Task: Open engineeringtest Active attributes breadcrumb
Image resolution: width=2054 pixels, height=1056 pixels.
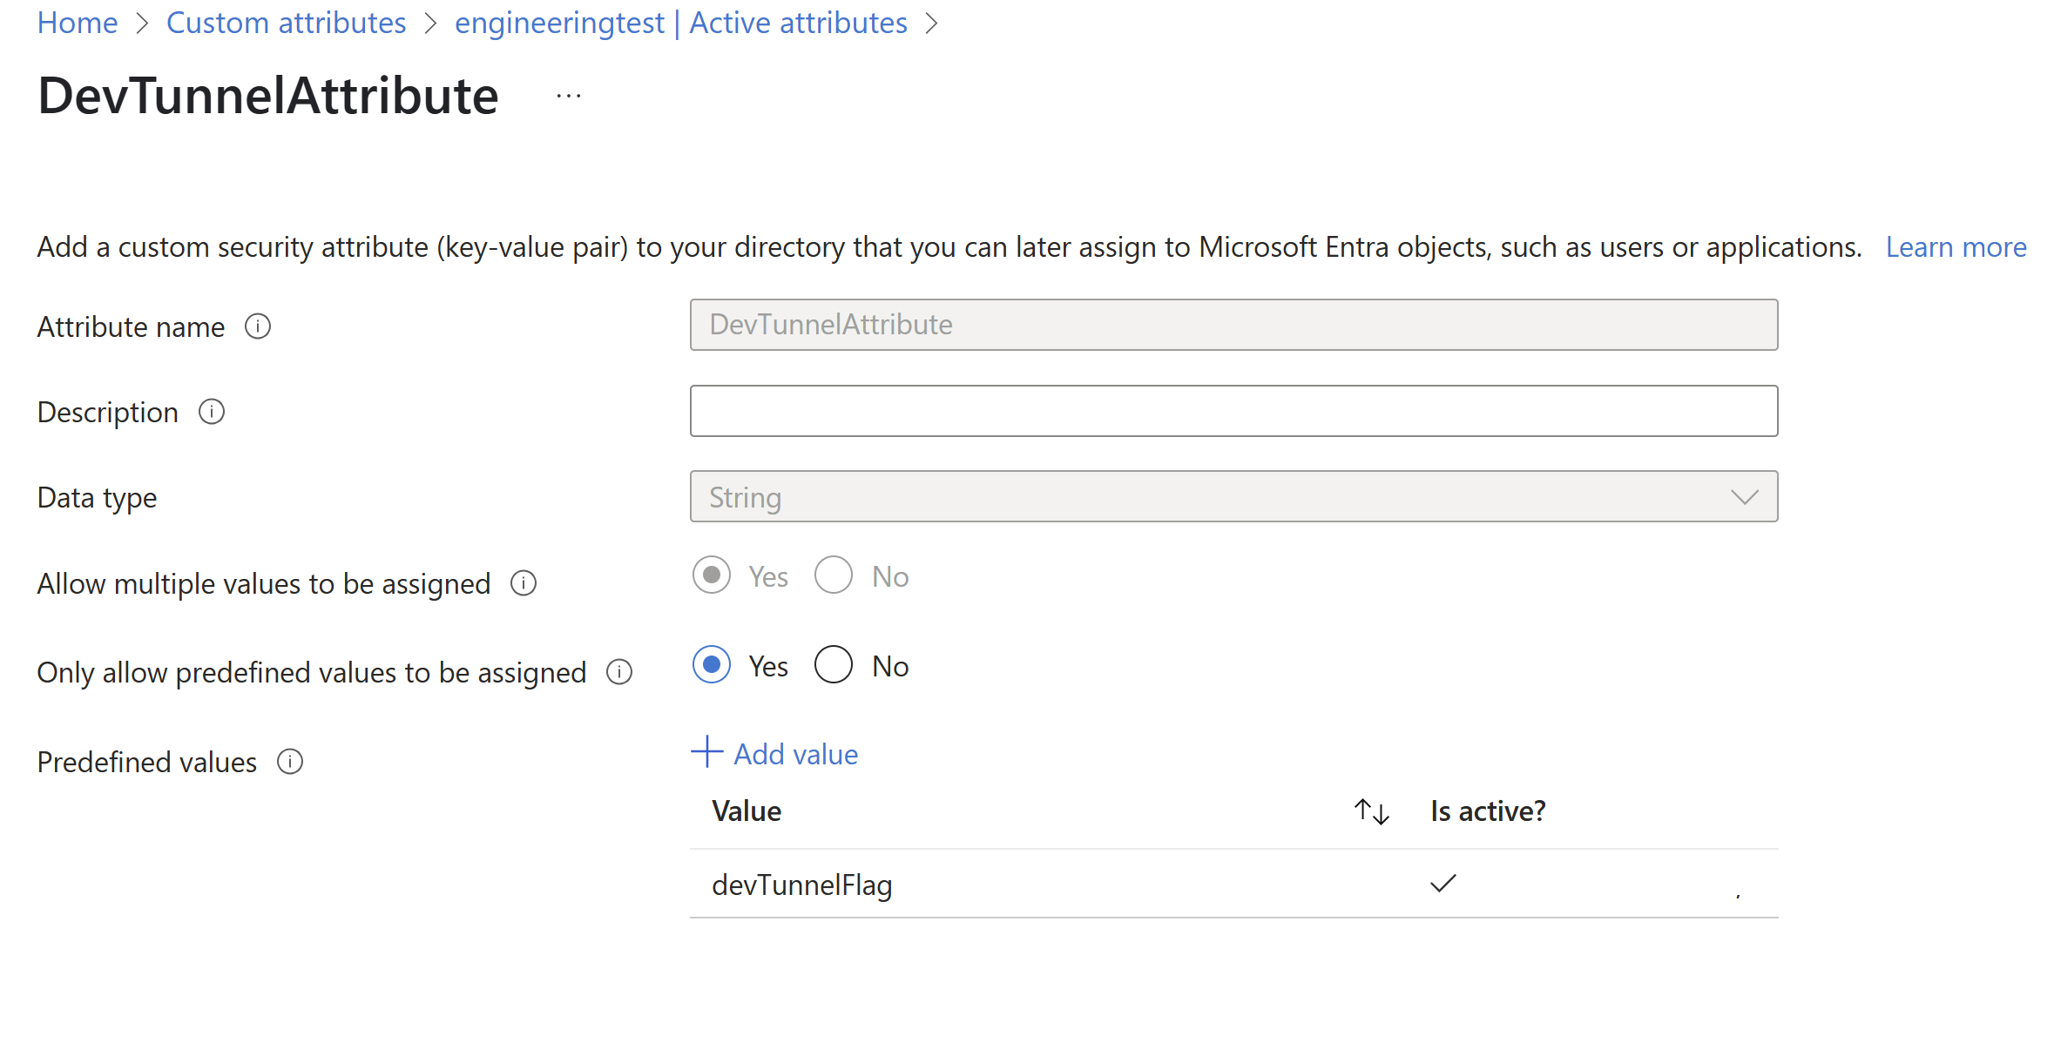Action: point(681,23)
